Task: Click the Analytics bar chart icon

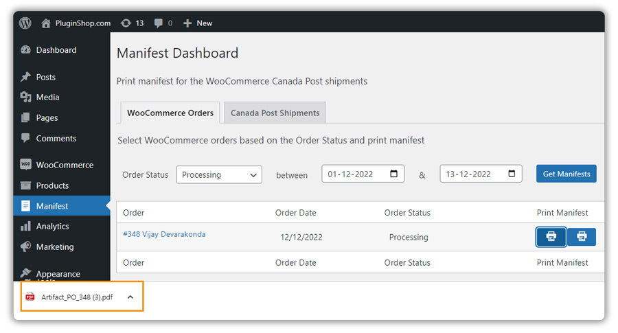Action: tap(25, 226)
